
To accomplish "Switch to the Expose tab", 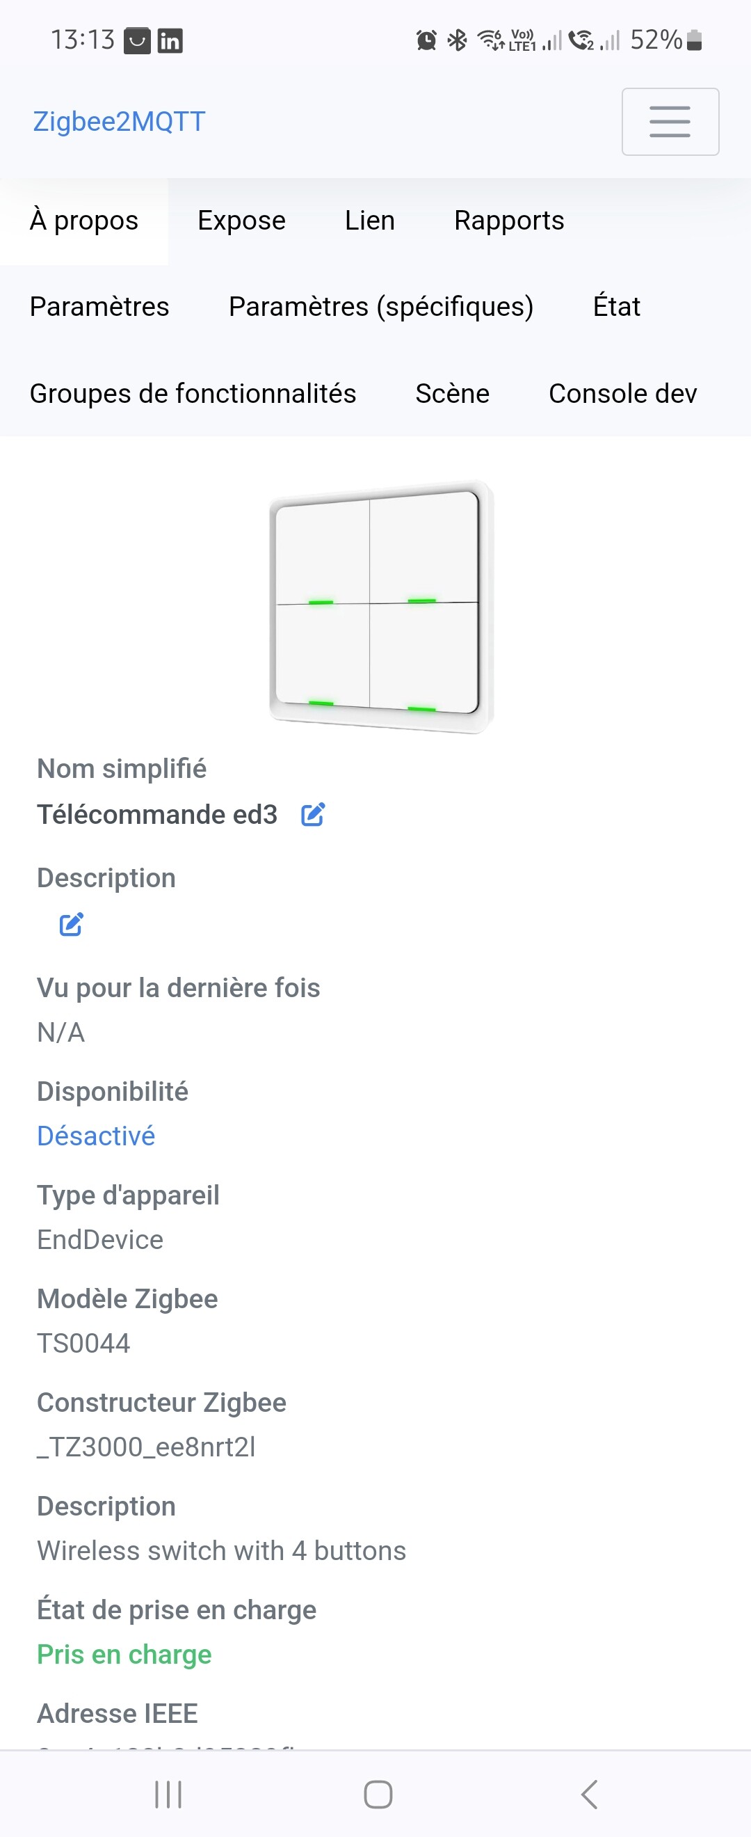I will [x=241, y=221].
